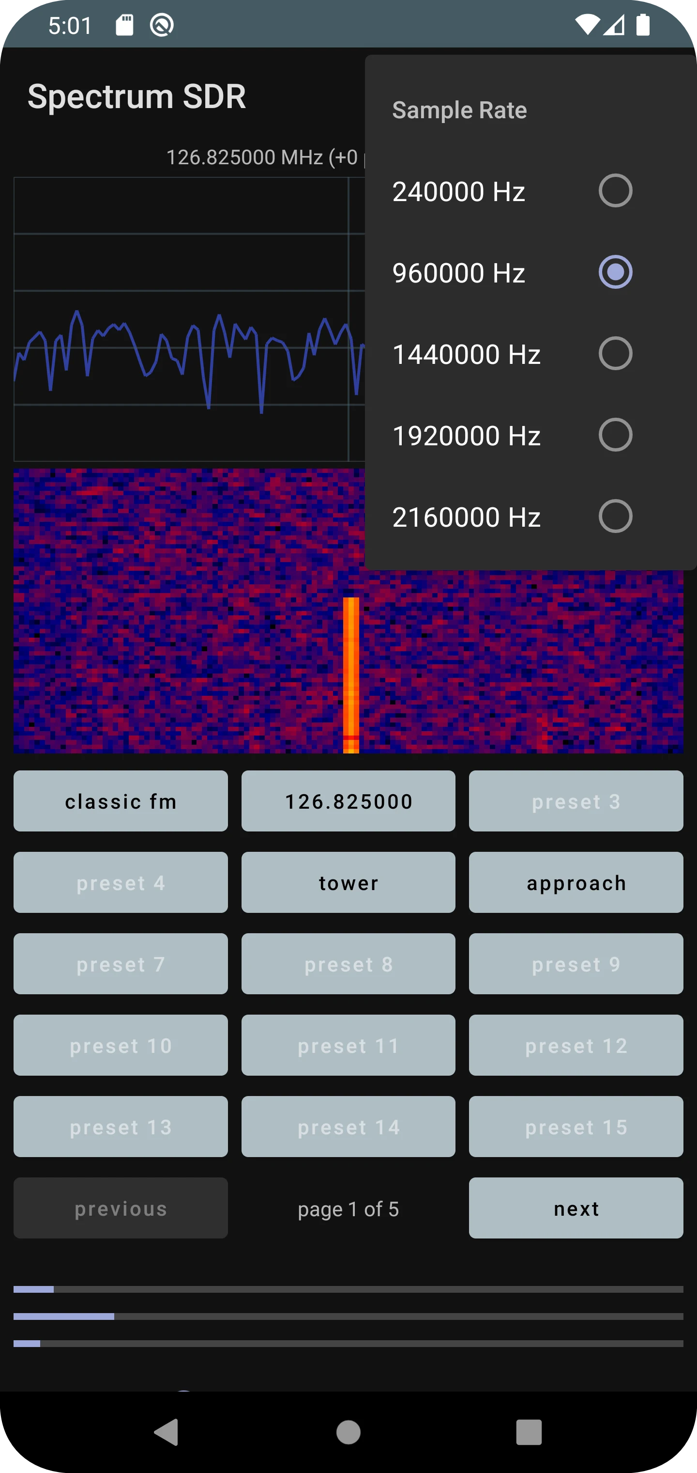
Task: Tap the Spectrum SDR app title
Action: tap(137, 96)
